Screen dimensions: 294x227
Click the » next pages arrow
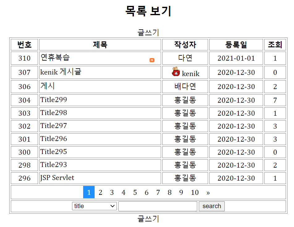click(x=208, y=193)
